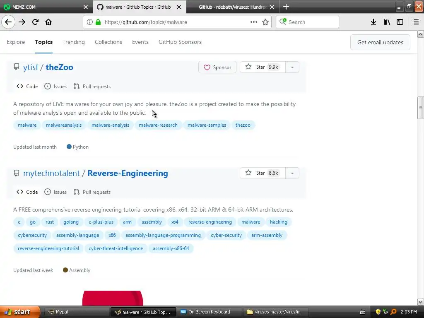424x318 pixels.
Task: Open theZoo Code tab
Action: [27, 87]
